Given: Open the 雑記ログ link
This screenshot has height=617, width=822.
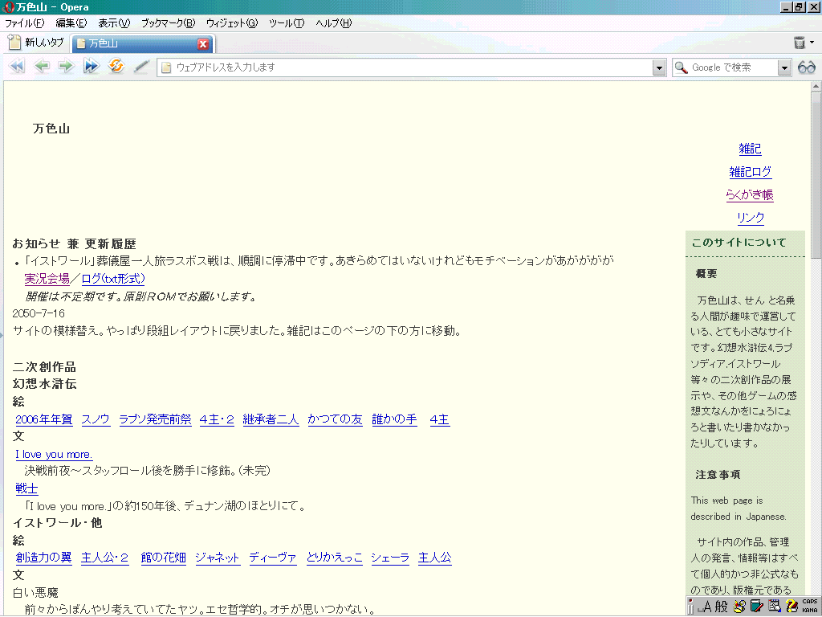Looking at the screenshot, I should pos(751,172).
